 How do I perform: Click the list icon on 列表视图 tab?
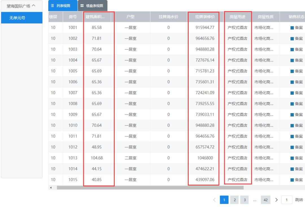pos(52,6)
